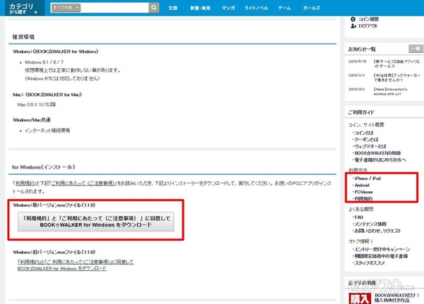
Task: Open the 利用規約 link in install paragraph
Action: tap(25, 183)
